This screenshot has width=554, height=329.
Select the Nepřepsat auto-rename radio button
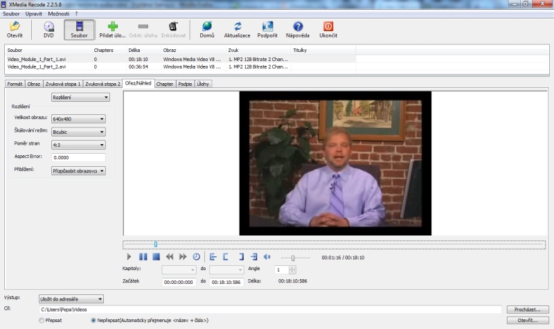(x=93, y=320)
